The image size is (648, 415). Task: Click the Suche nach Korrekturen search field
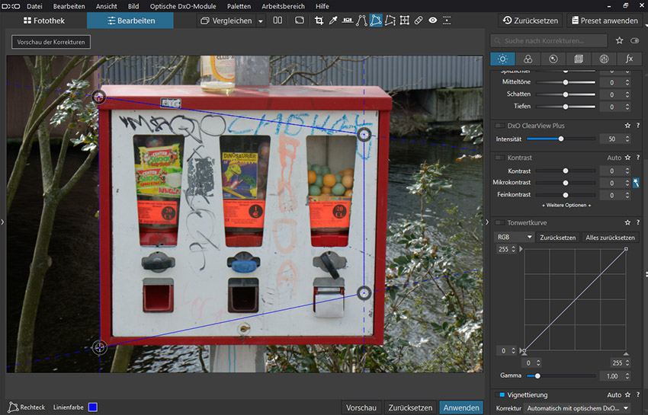tap(549, 40)
